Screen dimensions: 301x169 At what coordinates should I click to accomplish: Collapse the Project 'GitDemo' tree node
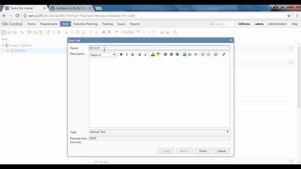pos(3,46)
